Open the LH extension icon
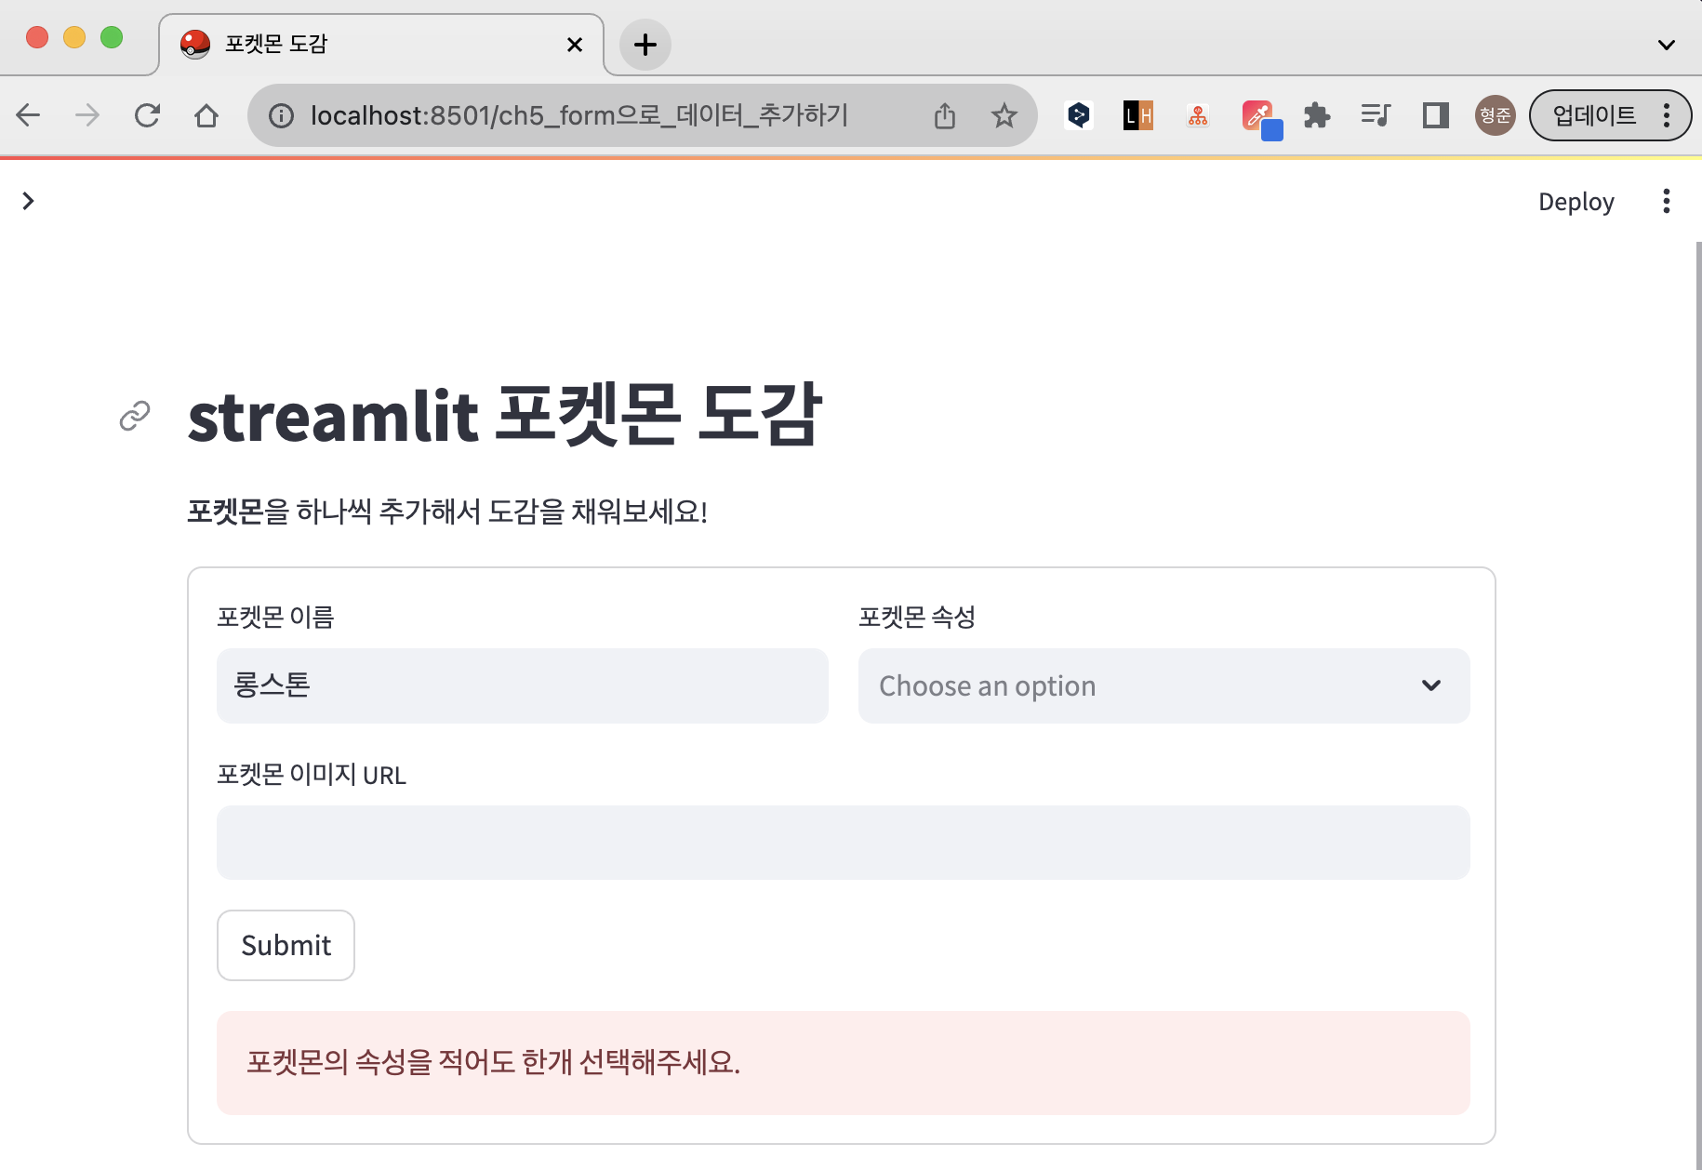 (x=1138, y=115)
